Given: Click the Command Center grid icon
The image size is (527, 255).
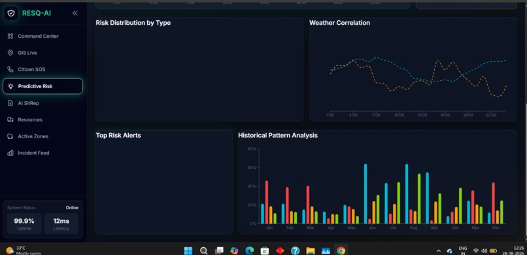Looking at the screenshot, I should (10, 36).
